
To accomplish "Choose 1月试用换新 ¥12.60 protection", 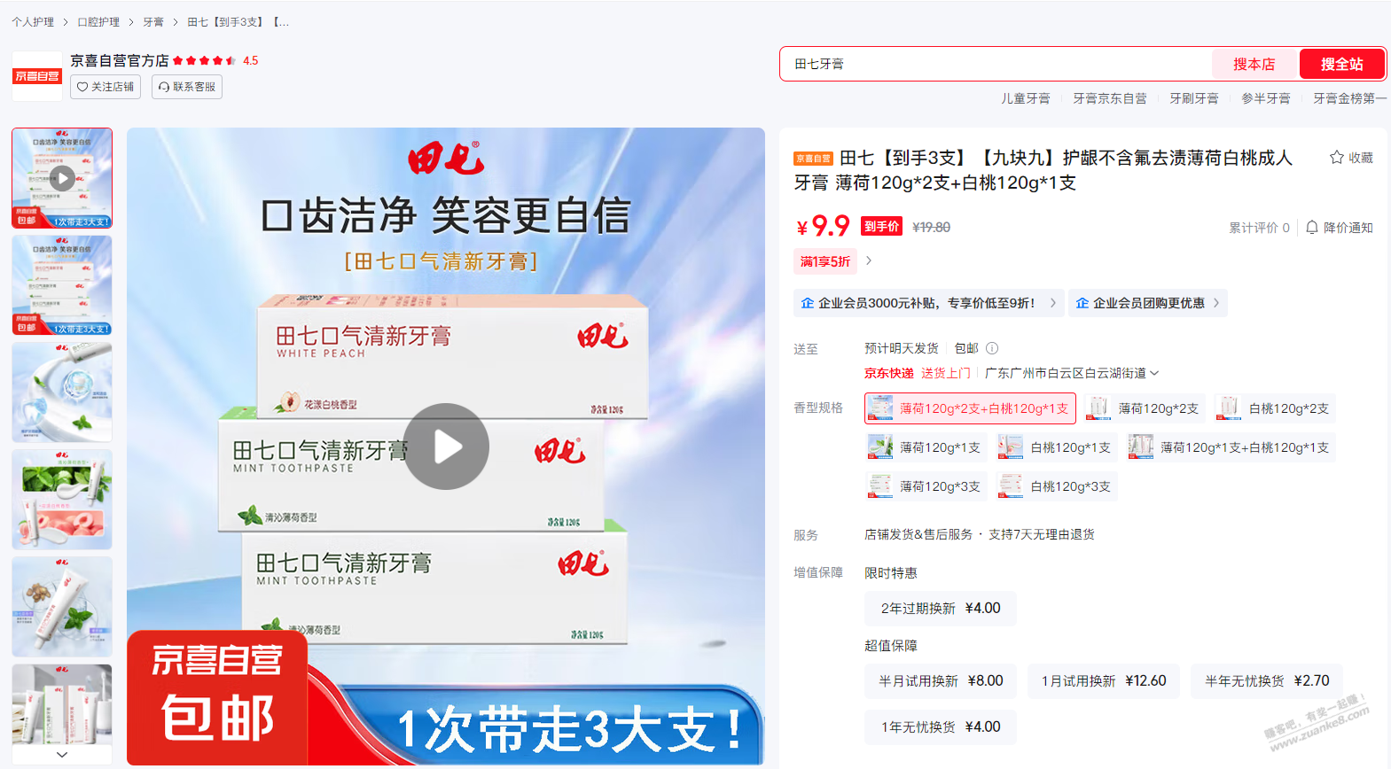I will click(1104, 681).
